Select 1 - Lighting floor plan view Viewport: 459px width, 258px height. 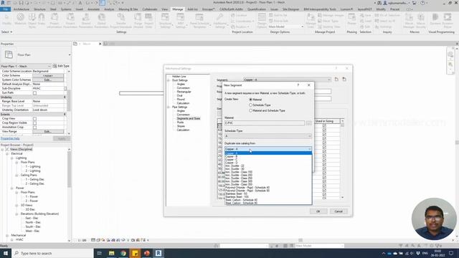[33, 166]
